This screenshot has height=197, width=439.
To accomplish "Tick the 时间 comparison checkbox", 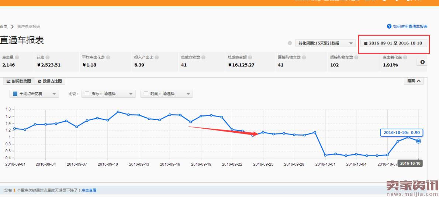I will [146, 94].
